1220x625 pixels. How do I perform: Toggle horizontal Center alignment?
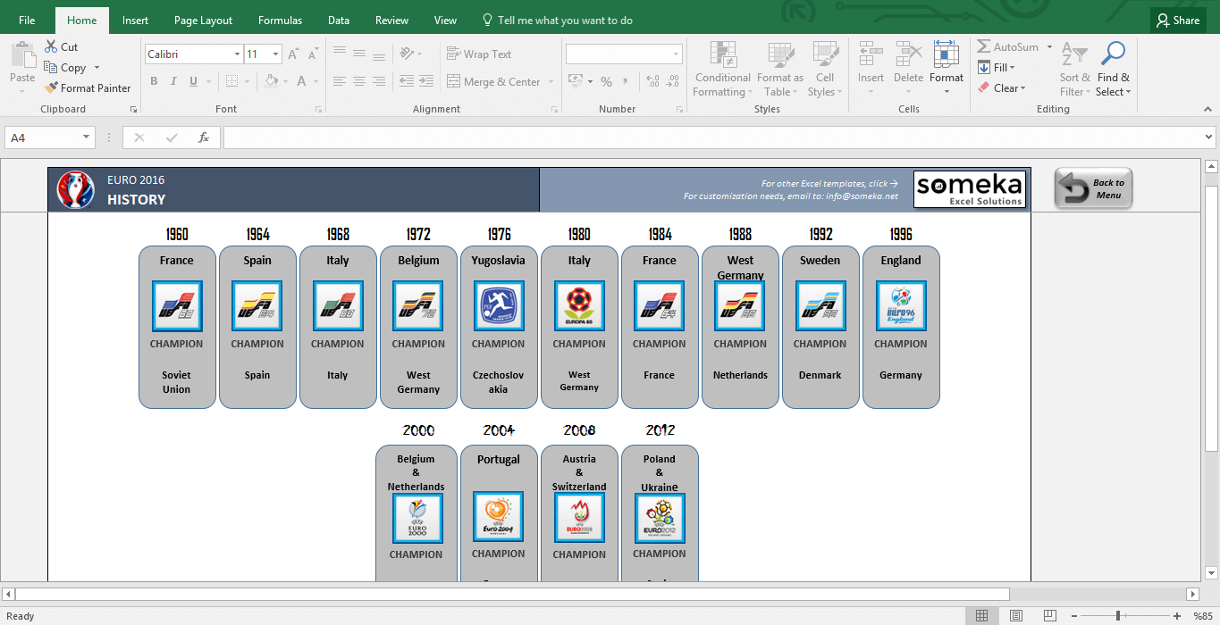click(358, 81)
